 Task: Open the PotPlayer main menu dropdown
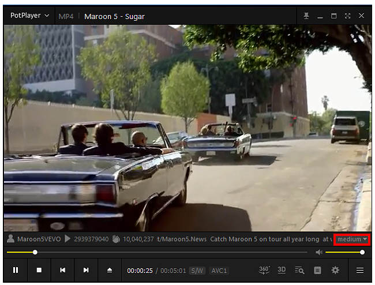tap(29, 16)
